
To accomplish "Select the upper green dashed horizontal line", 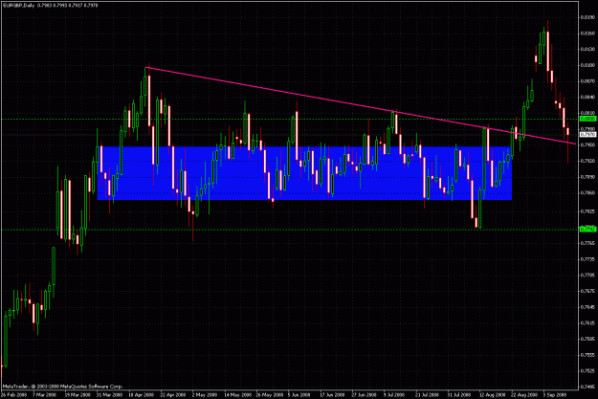I will (289, 119).
